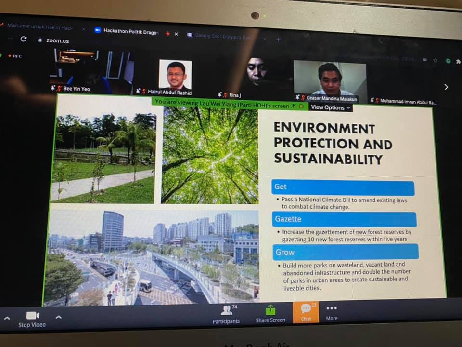Image resolution: width=462 pixels, height=347 pixels.
Task: Open the green extension icon in toolbar
Action: click(448, 61)
